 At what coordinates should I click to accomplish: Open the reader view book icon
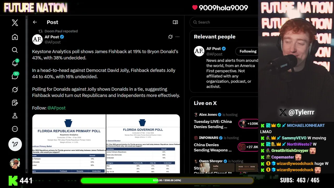tap(175, 22)
